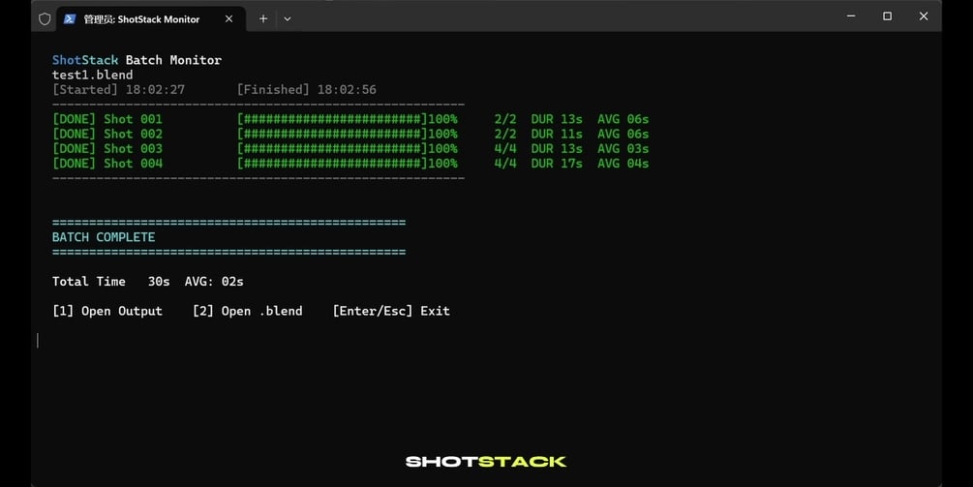Click DUR 11s for Shot 002
This screenshot has height=487, width=973.
[557, 134]
